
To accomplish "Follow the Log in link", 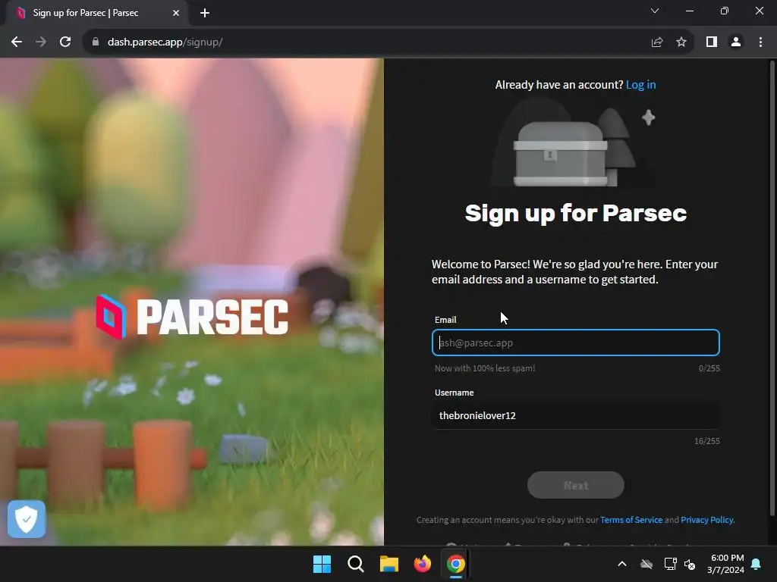I will click(x=640, y=85).
